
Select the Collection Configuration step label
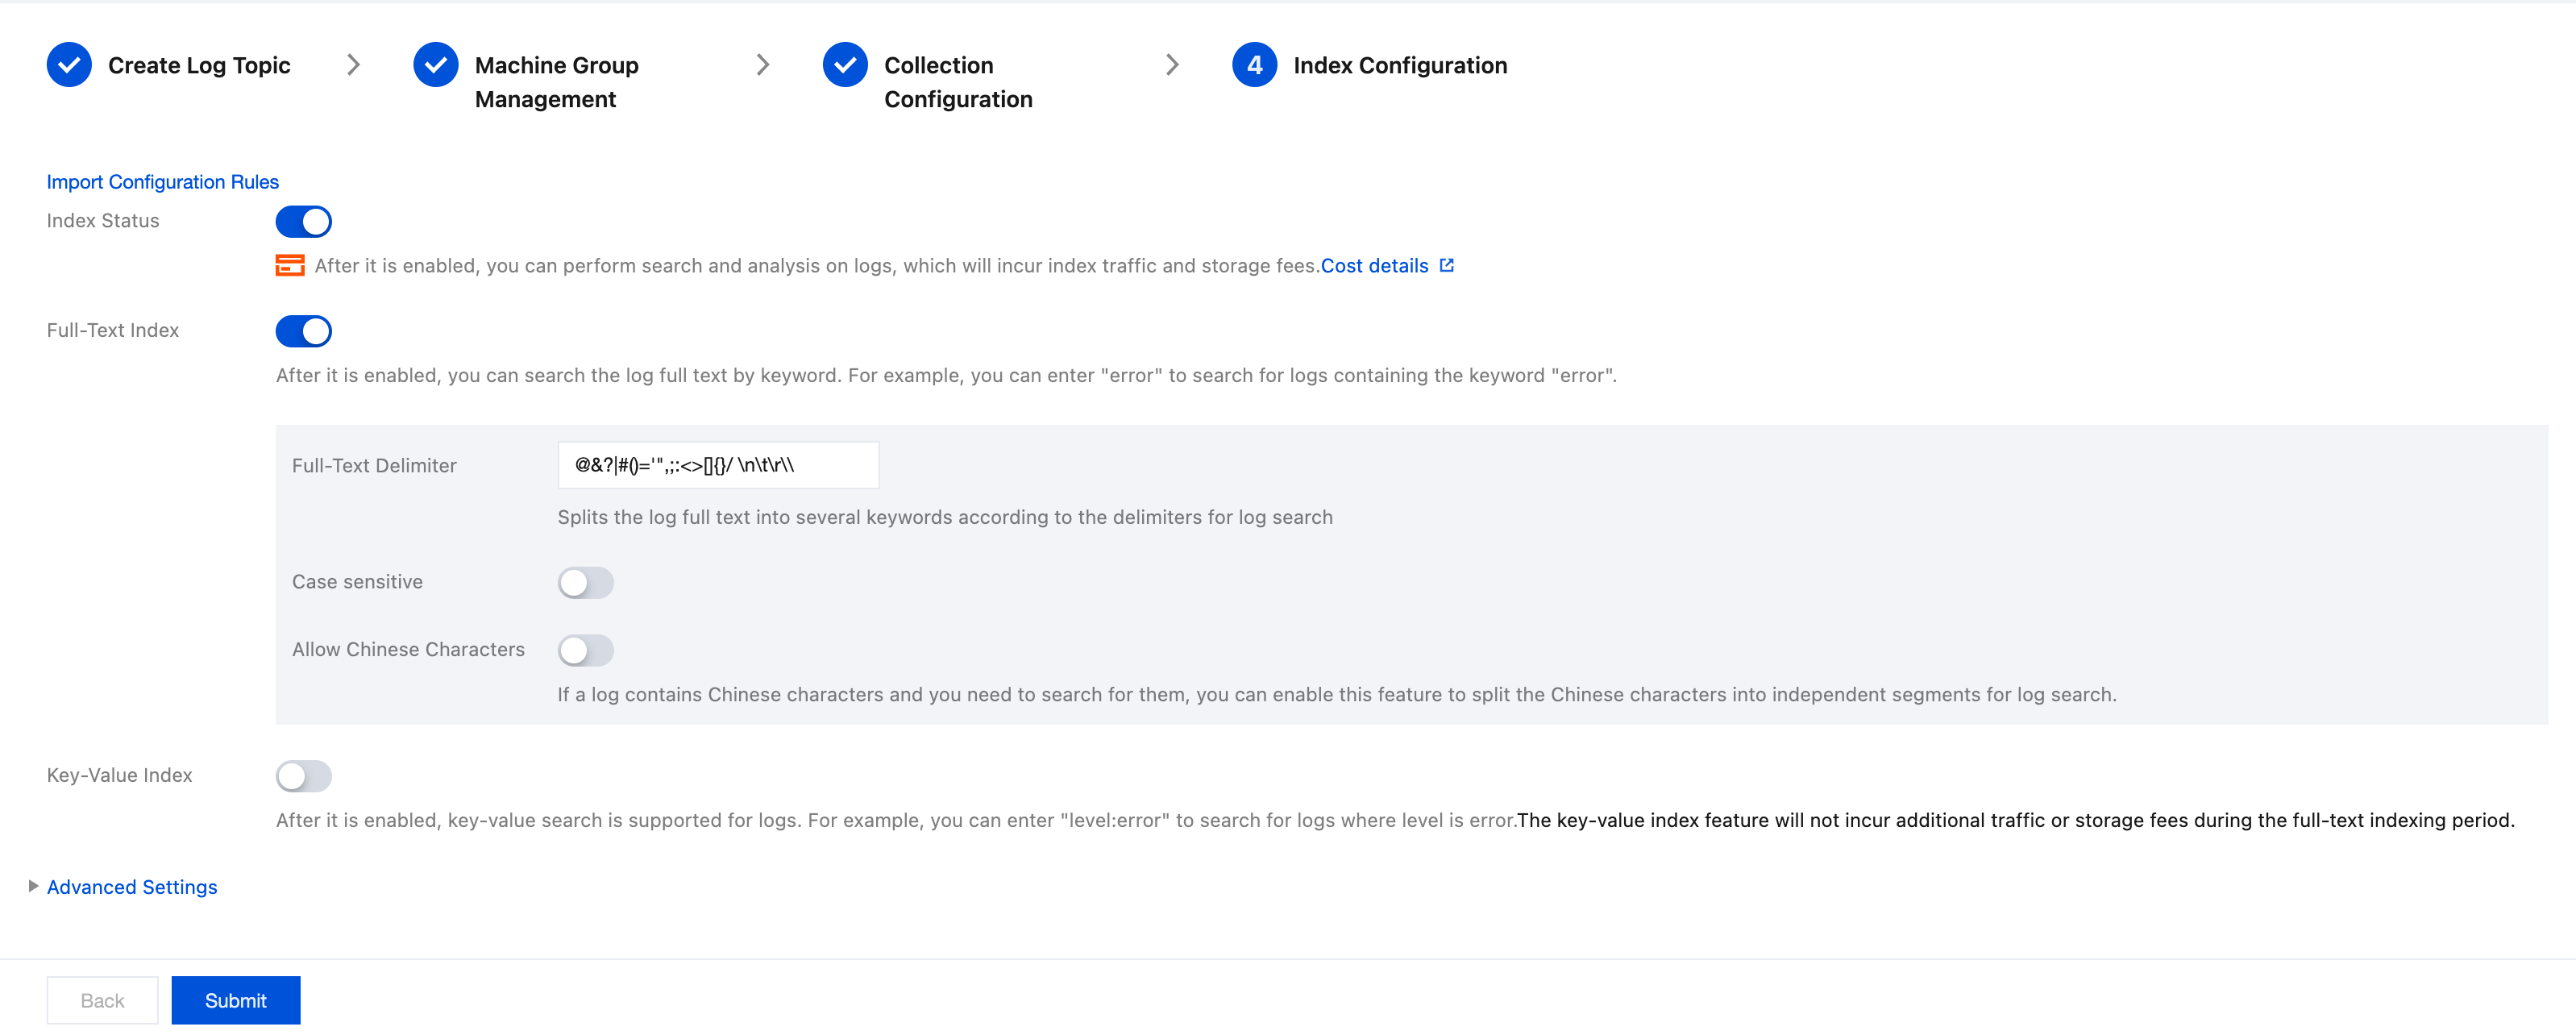point(958,82)
